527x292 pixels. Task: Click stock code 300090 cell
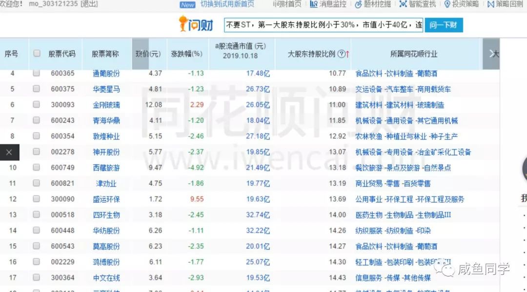tap(62, 199)
